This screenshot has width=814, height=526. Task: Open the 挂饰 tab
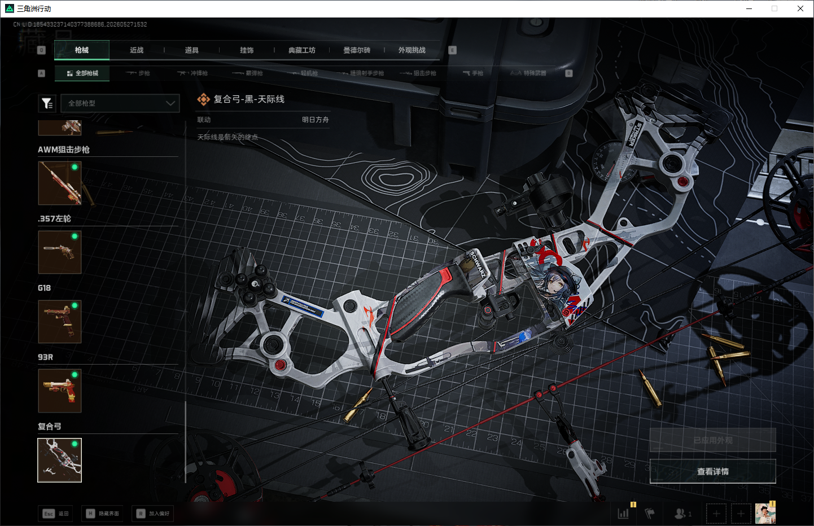pyautogui.click(x=247, y=50)
